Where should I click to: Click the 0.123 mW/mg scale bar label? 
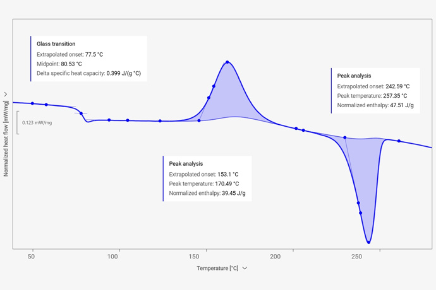(37, 123)
